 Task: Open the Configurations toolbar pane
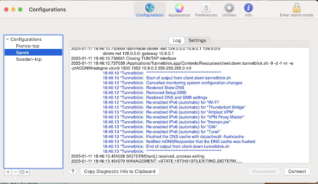[150, 10]
